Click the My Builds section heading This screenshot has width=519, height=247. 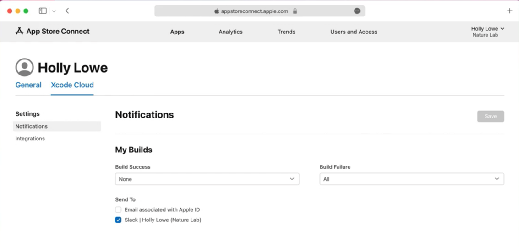pyautogui.click(x=134, y=150)
